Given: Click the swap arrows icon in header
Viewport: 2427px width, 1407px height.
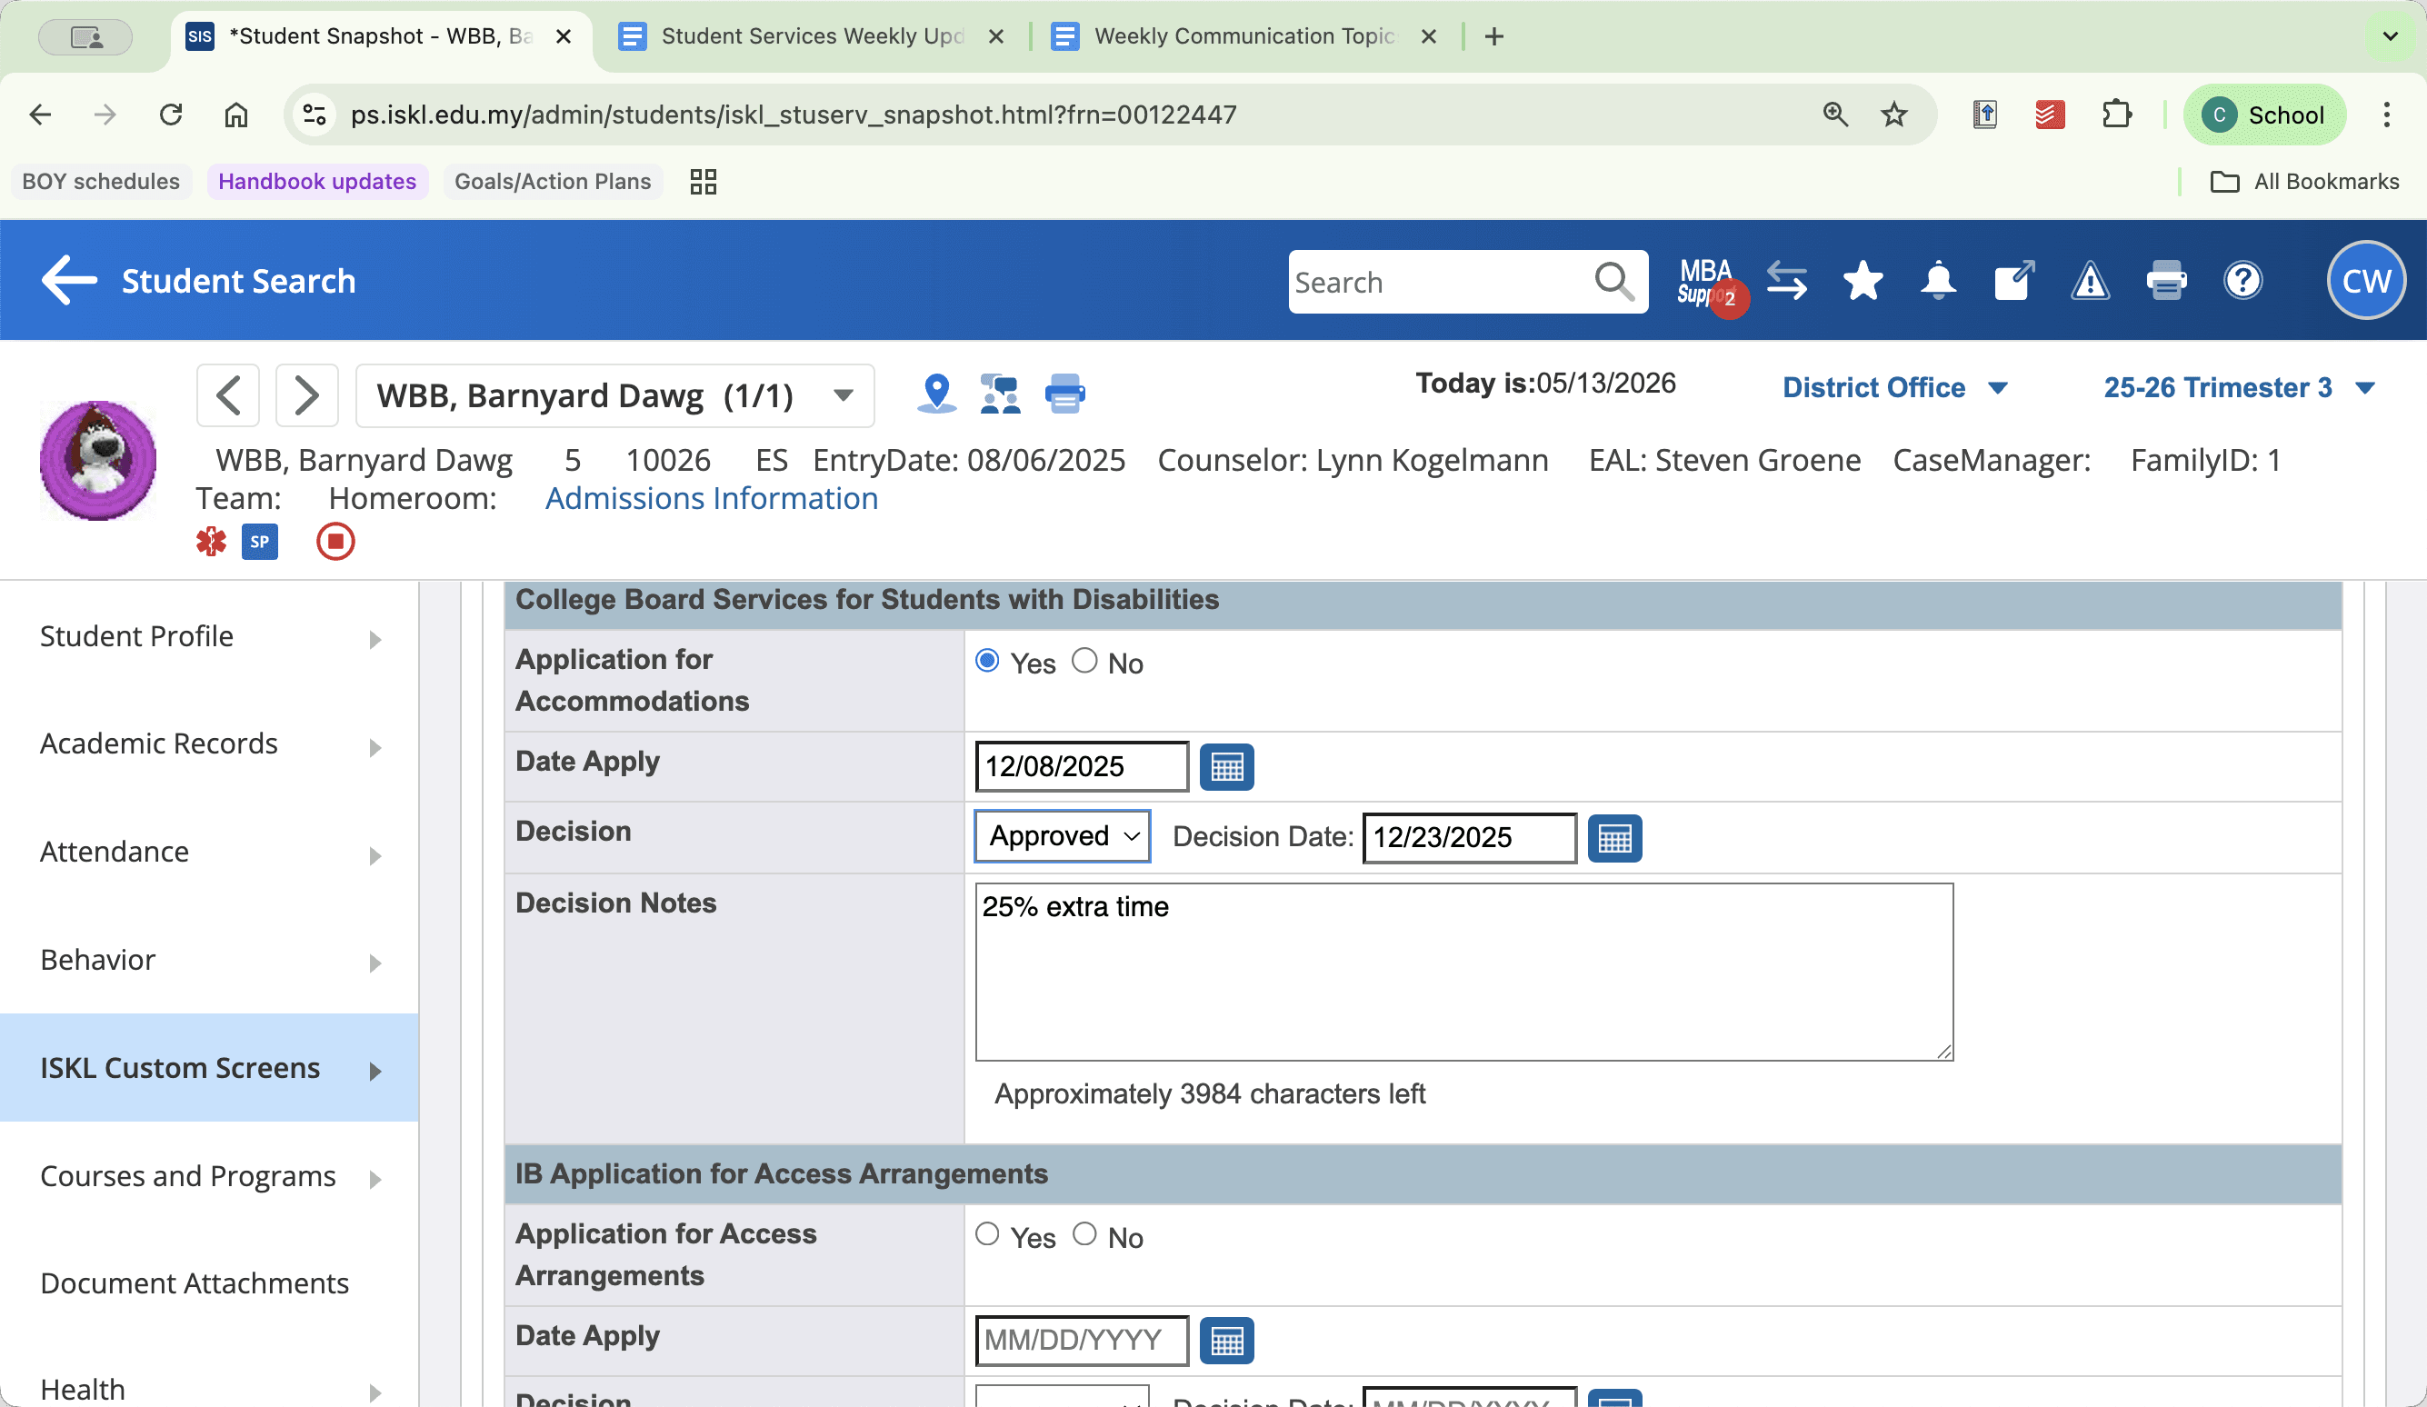Looking at the screenshot, I should pyautogui.click(x=1786, y=281).
